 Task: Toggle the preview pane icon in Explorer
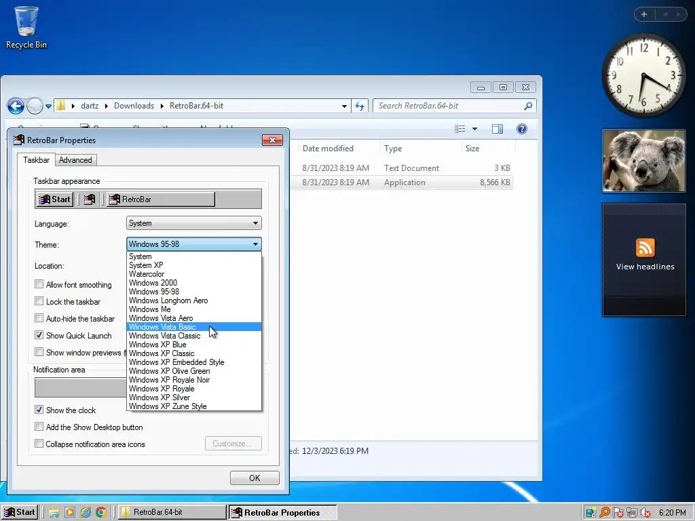pyautogui.click(x=497, y=129)
